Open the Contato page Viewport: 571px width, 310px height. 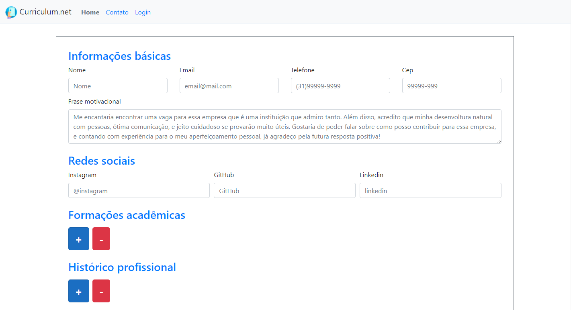pos(117,12)
